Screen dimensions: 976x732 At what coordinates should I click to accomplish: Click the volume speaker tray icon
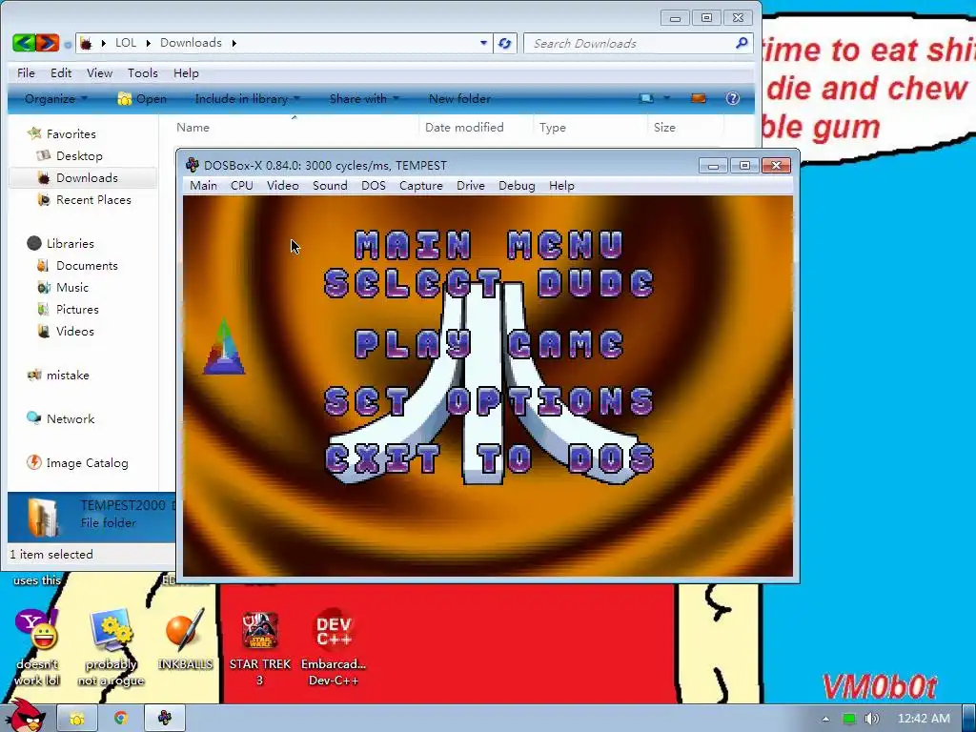pos(872,719)
